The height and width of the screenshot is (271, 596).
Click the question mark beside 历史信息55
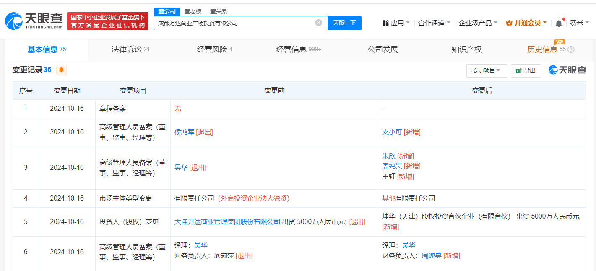click(x=571, y=49)
